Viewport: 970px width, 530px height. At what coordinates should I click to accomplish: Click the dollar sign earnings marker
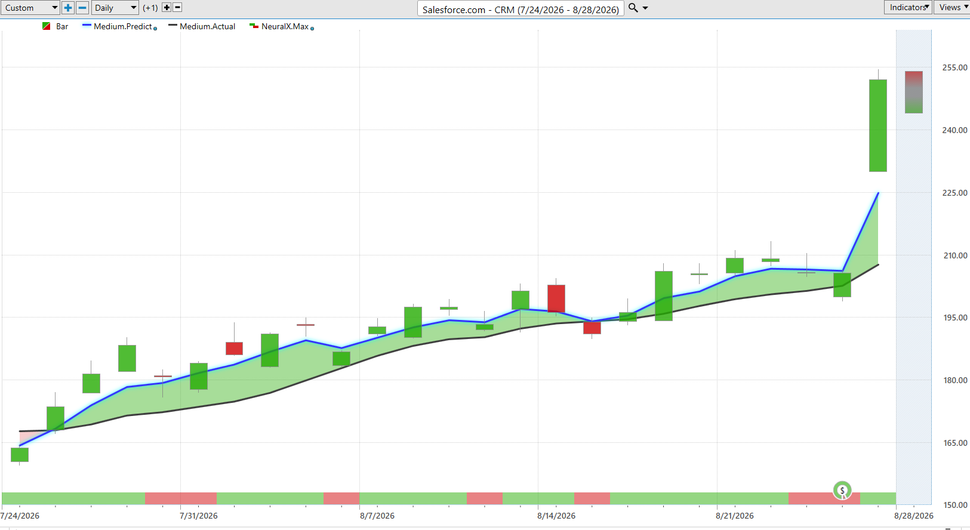click(x=842, y=491)
